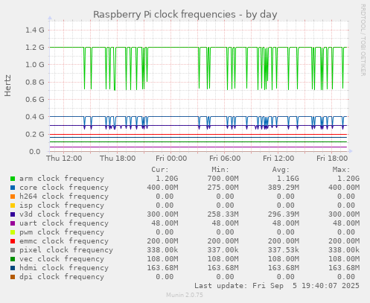370x303 pixels.
Task: Click the core minimum value 275.00M
Action: [x=223, y=188]
